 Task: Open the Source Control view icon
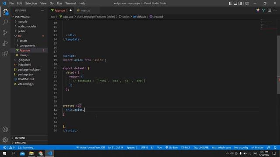[x=5, y=33]
